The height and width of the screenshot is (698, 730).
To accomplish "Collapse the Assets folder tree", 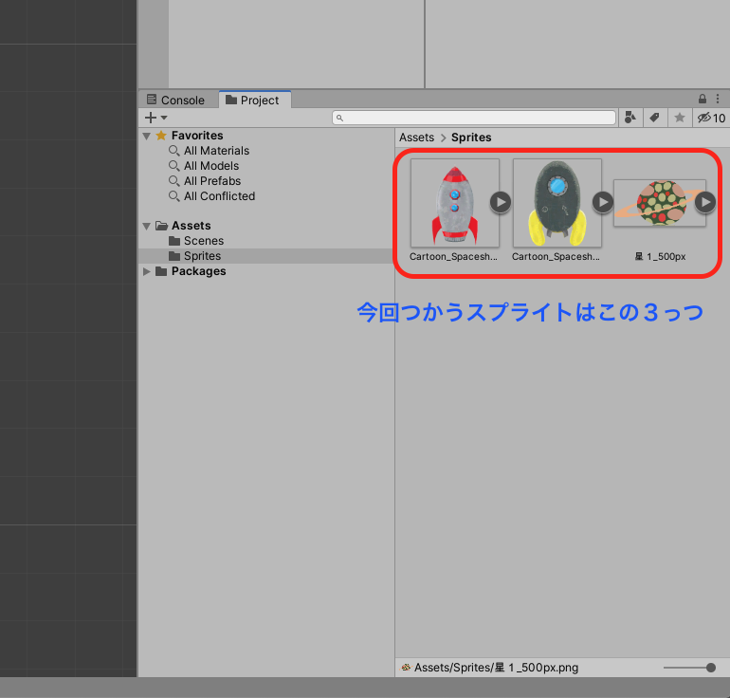I will [147, 226].
